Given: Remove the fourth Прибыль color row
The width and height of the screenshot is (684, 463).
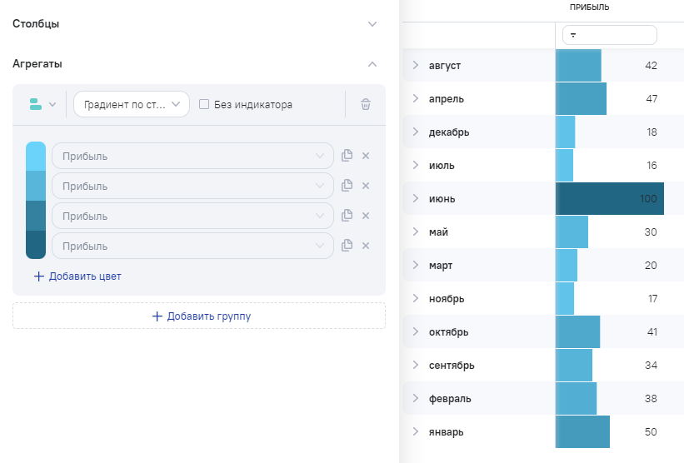Looking at the screenshot, I should 365,246.
